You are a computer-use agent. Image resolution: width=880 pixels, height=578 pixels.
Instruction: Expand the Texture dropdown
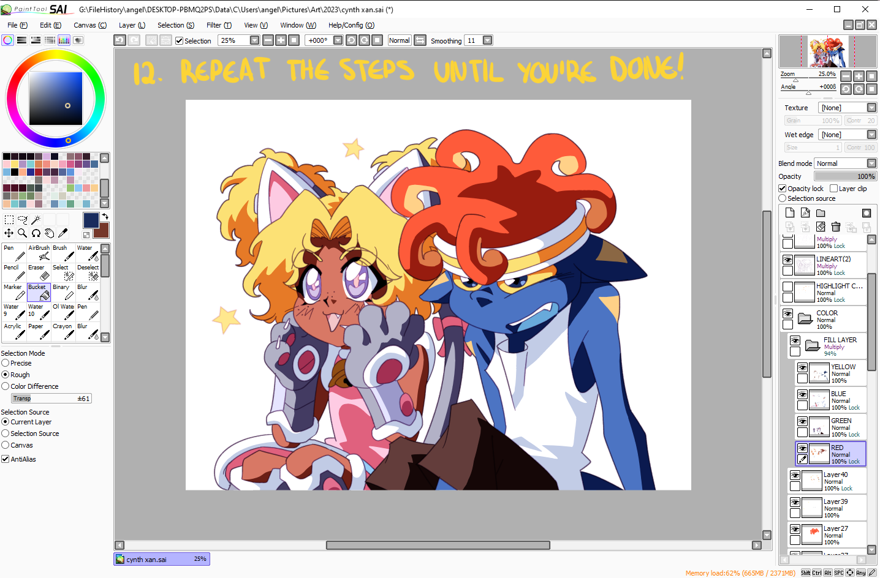(871, 108)
